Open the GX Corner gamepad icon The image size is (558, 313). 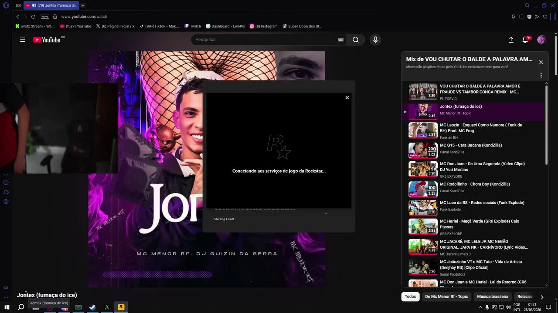(18, 5)
